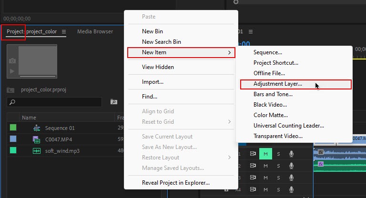The height and width of the screenshot is (198, 366).
Task: Click the Sequence 01 item icon
Action: point(36,128)
